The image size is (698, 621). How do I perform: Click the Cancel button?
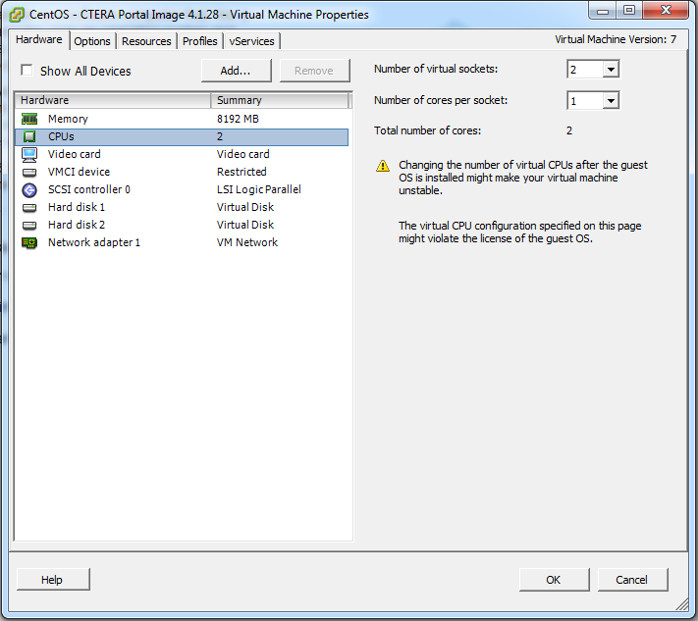click(632, 580)
